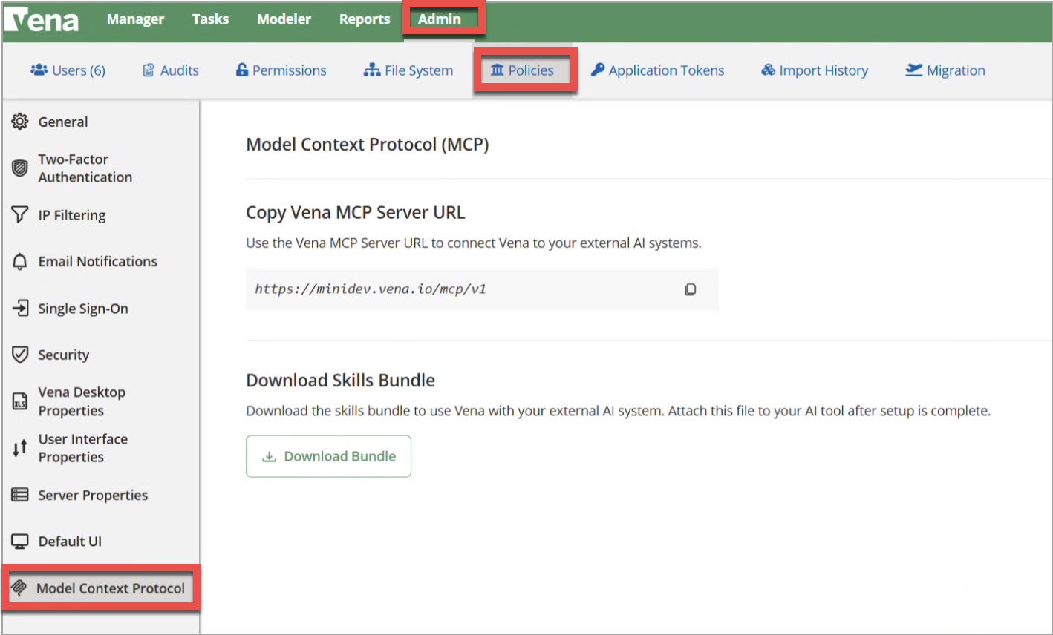
Task: Click the Vena Desktop Properties XLS icon
Action: (20, 401)
